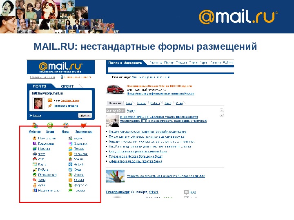Click the red lips Леди icon
This screenshot has height=220, width=294.
coord(34,180)
